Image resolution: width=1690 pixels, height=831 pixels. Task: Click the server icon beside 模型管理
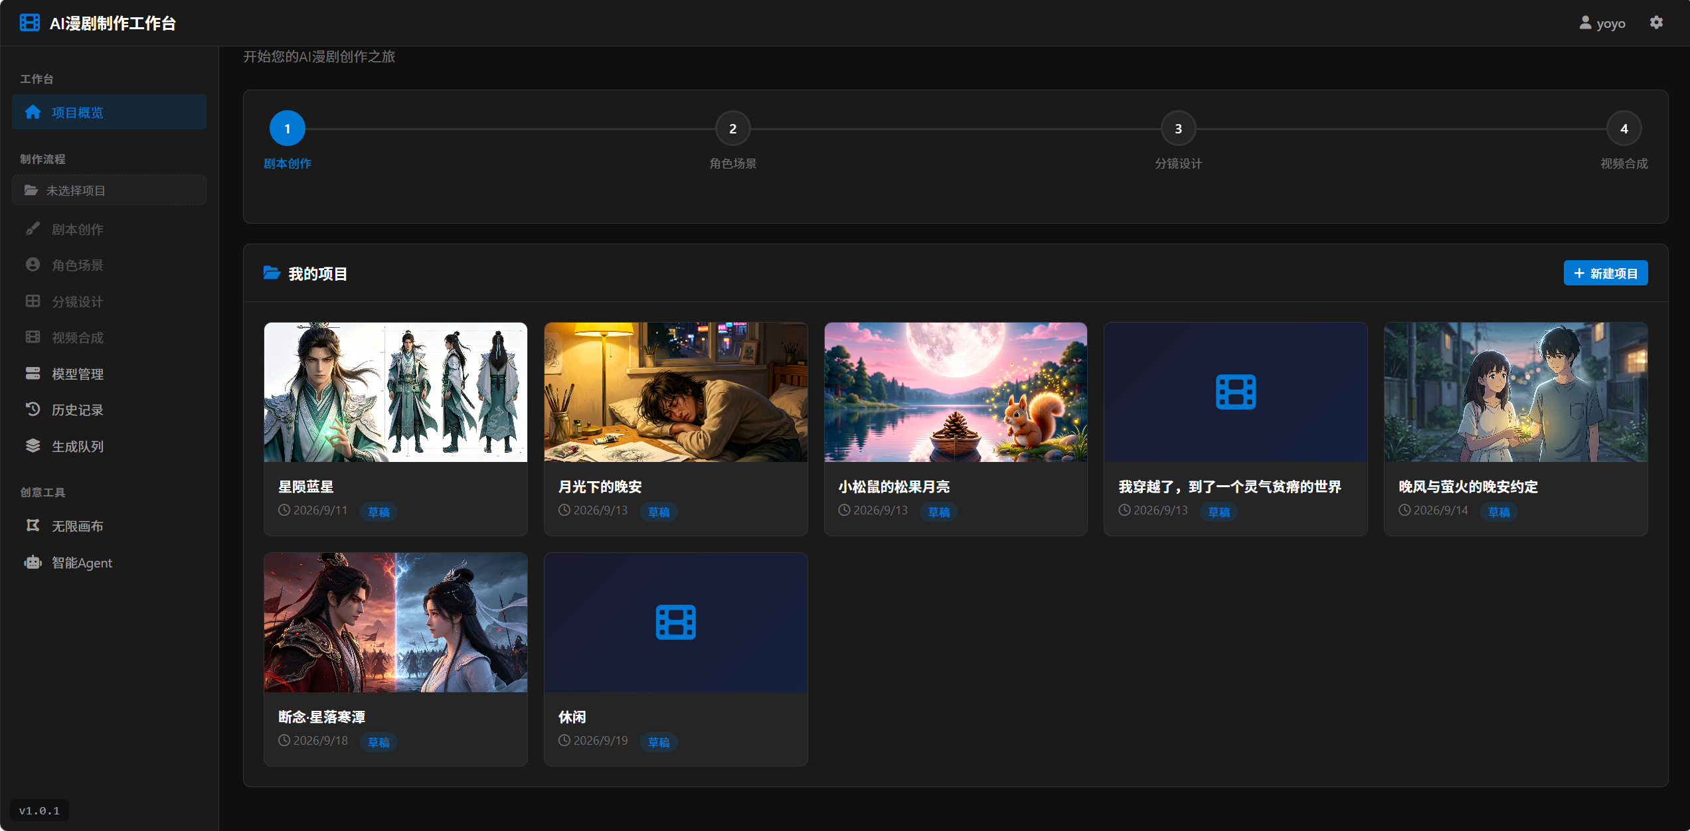click(33, 374)
